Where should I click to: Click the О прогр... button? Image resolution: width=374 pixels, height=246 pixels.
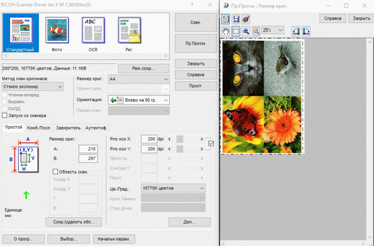click(x=23, y=239)
